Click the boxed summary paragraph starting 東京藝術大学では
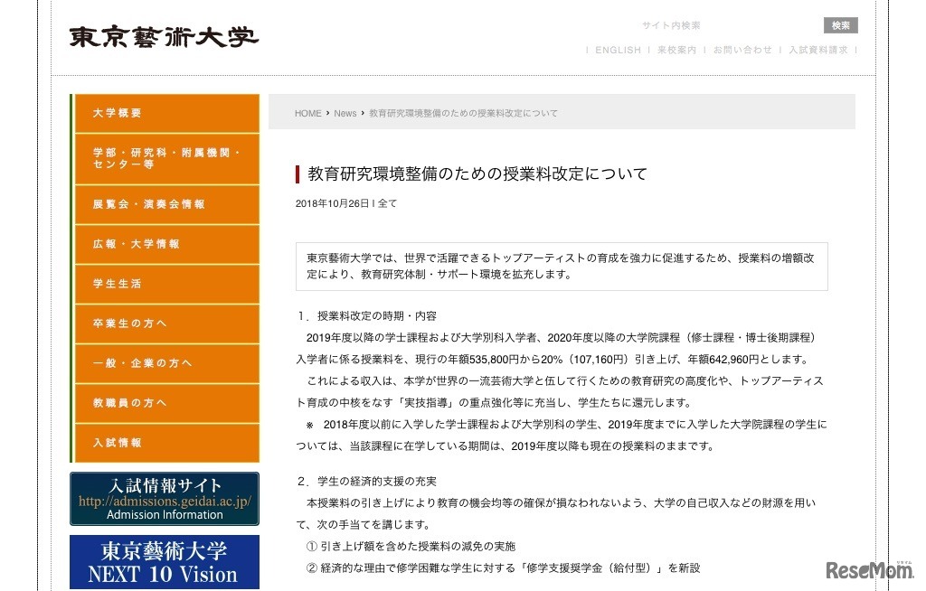The width and height of the screenshot is (926, 591). 562,267
